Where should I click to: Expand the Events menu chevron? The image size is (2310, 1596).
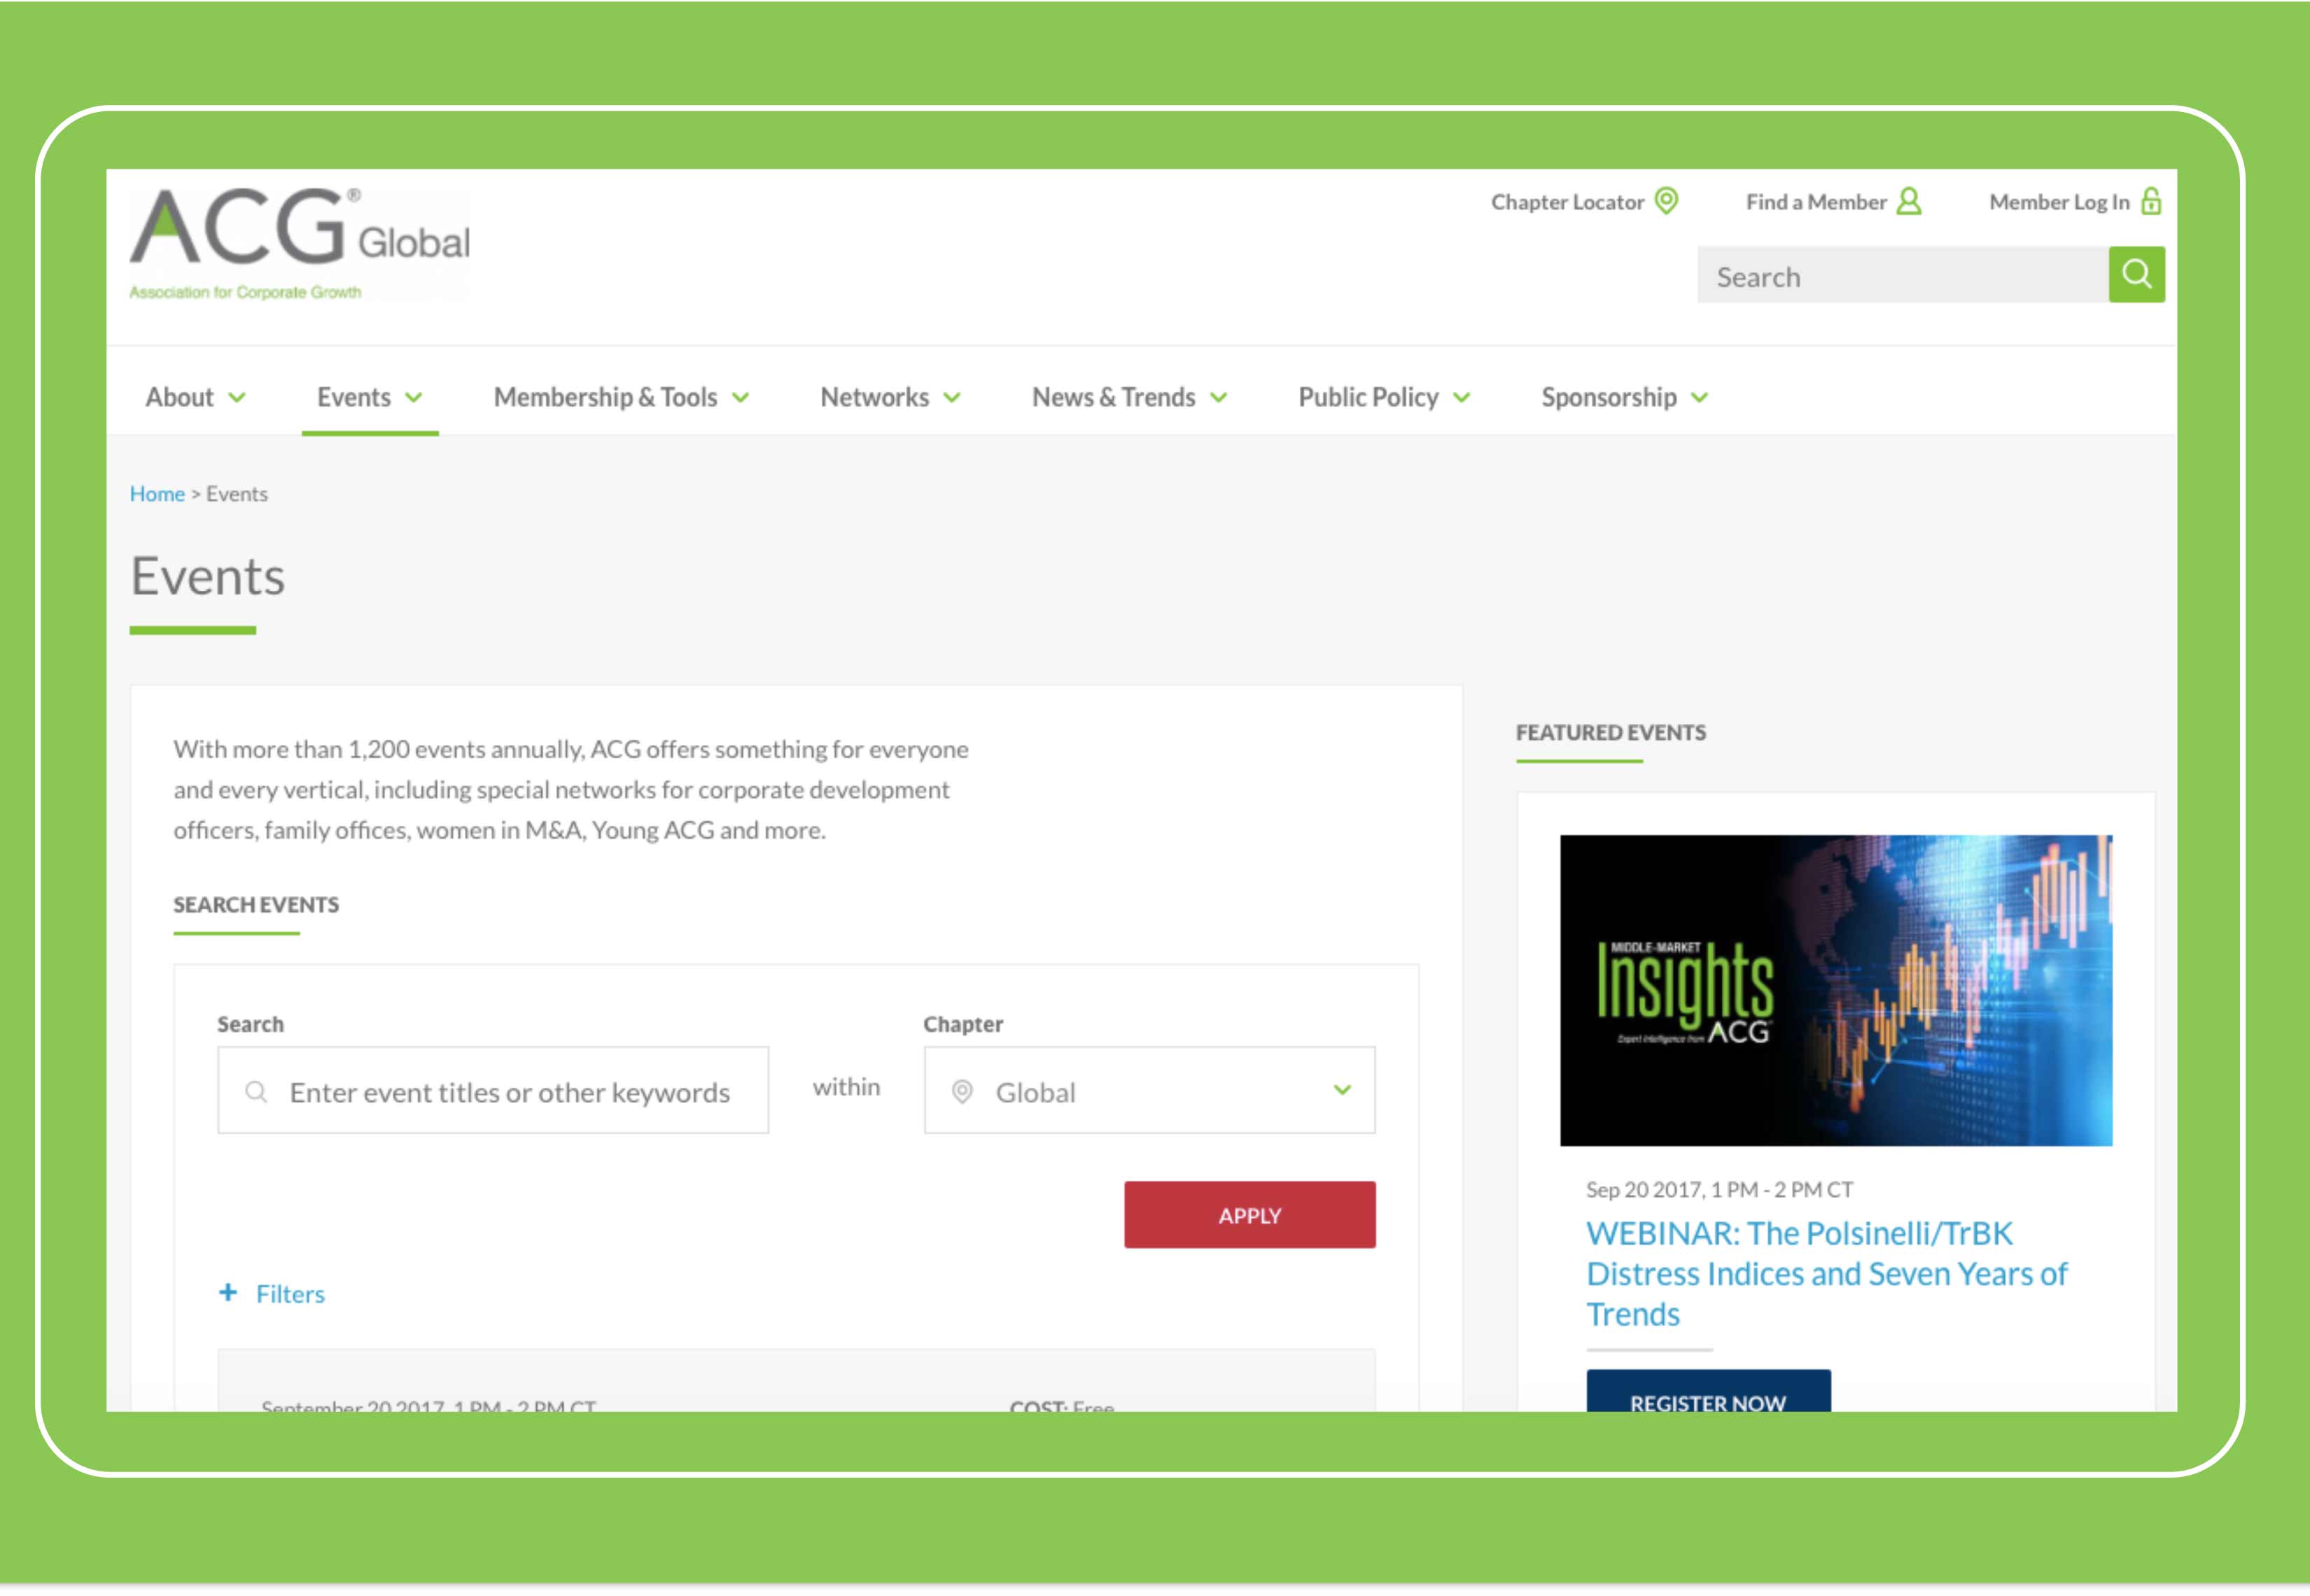(x=414, y=398)
